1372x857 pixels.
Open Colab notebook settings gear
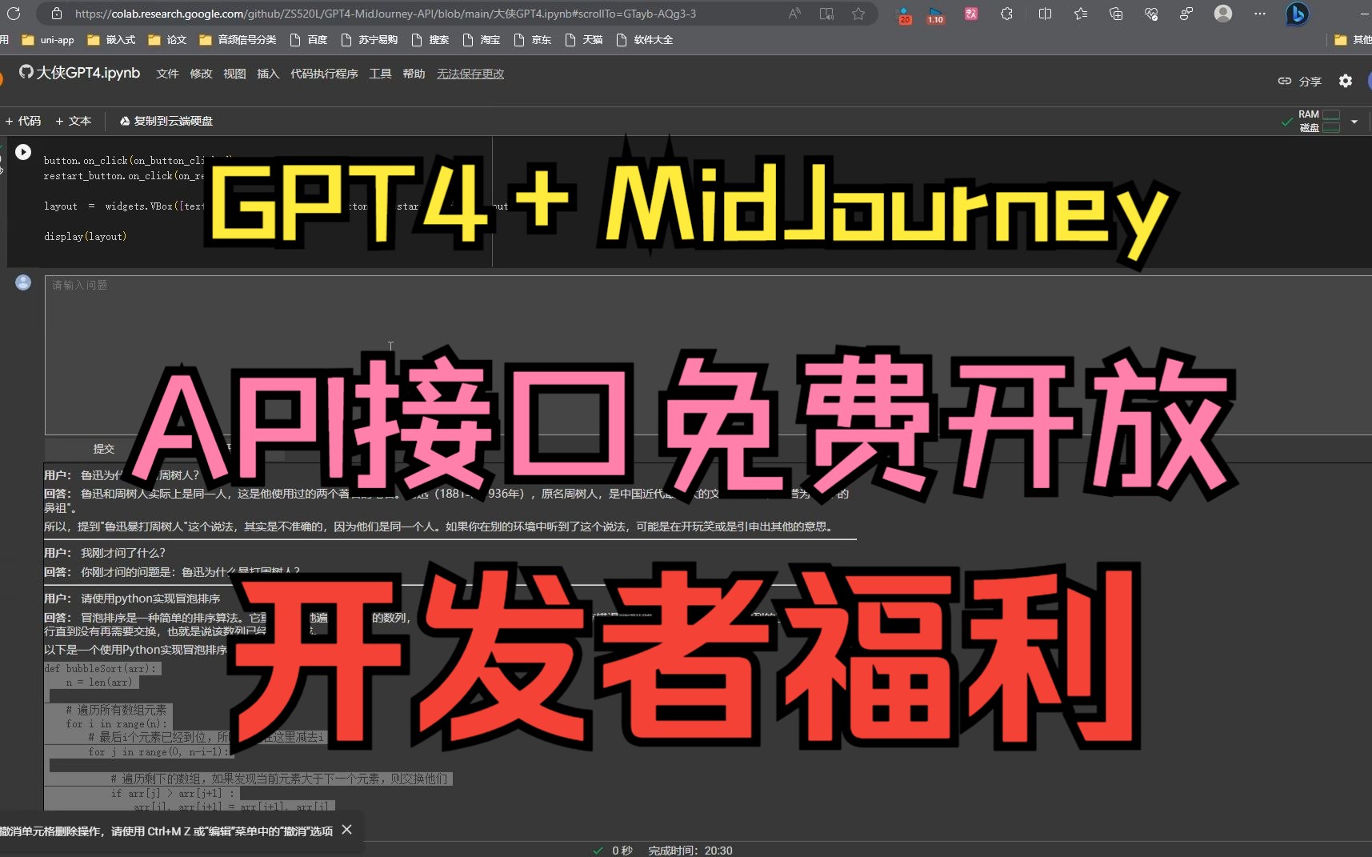point(1346,80)
